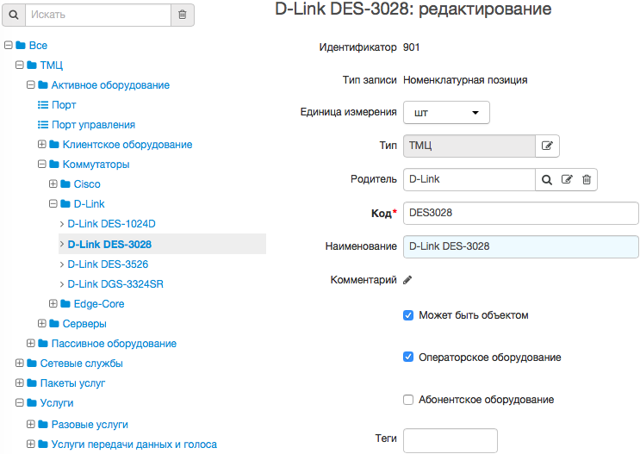
Task: Click the Код input field
Action: pyautogui.click(x=521, y=213)
